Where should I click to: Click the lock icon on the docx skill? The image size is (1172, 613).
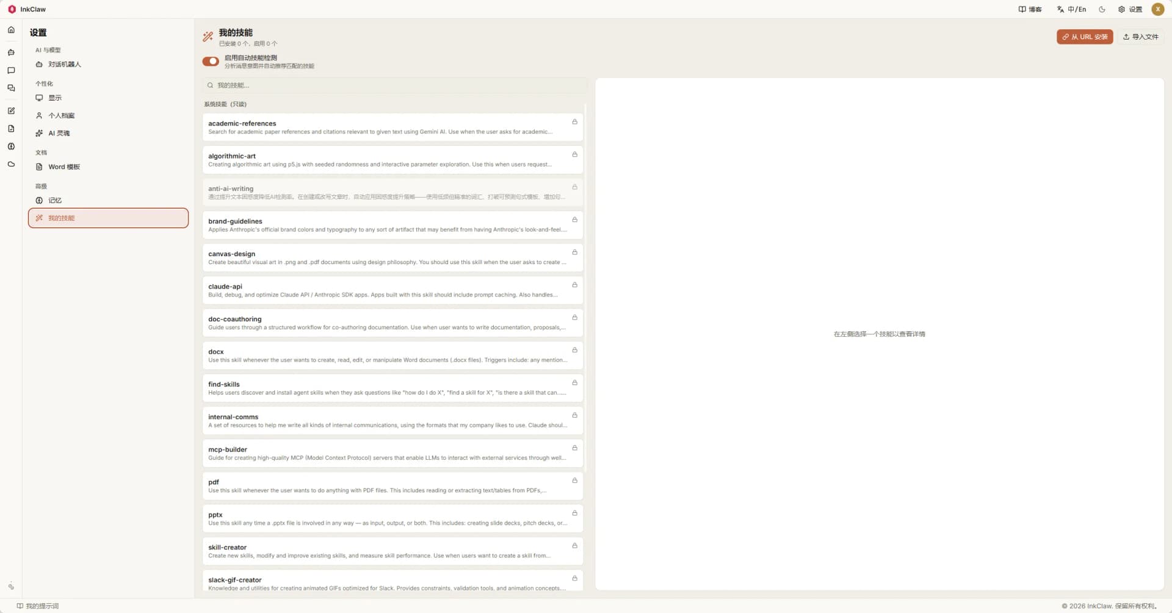574,351
